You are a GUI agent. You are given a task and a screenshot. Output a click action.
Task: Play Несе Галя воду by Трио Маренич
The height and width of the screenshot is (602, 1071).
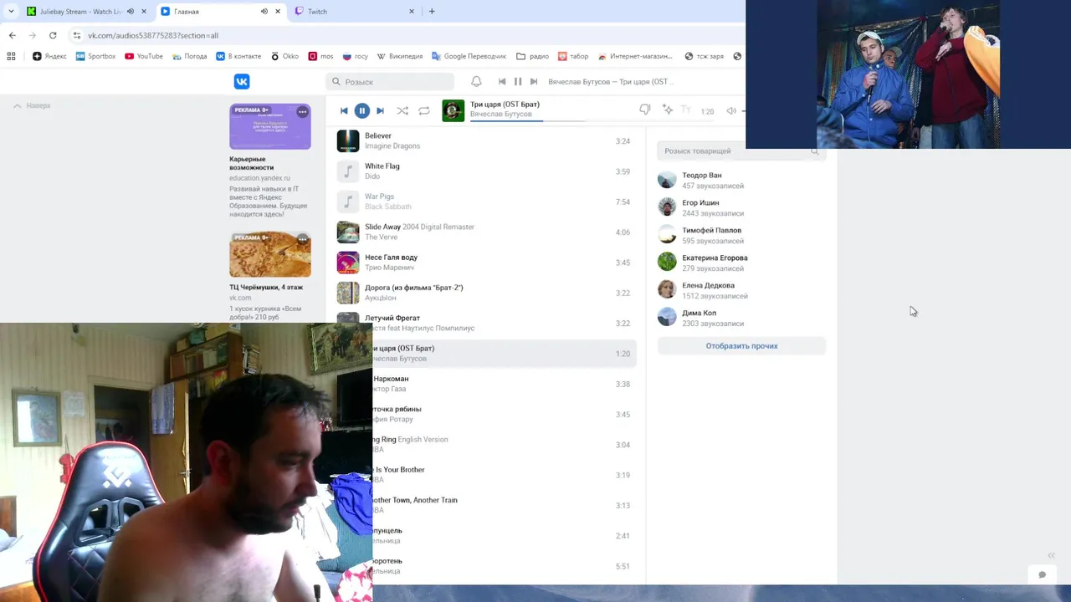point(485,263)
